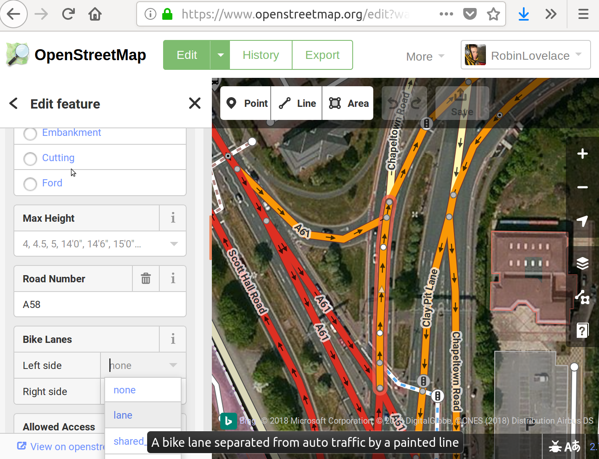
Task: Show Bike Lanes field info
Action: pos(173,339)
